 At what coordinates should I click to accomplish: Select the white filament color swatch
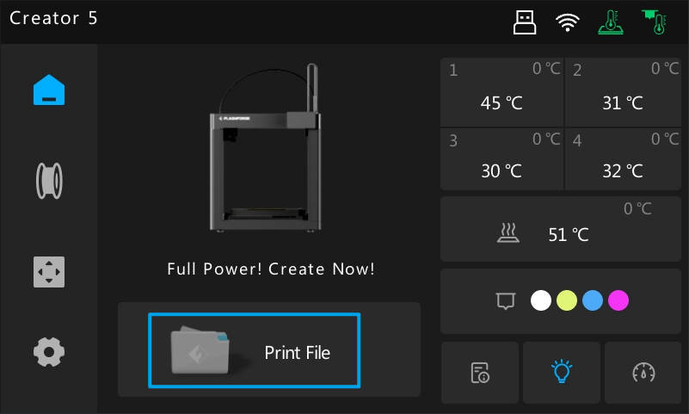[541, 300]
